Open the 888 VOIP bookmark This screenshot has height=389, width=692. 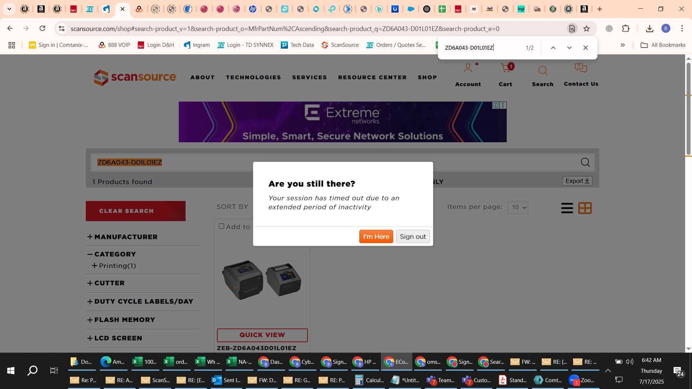[x=114, y=45]
